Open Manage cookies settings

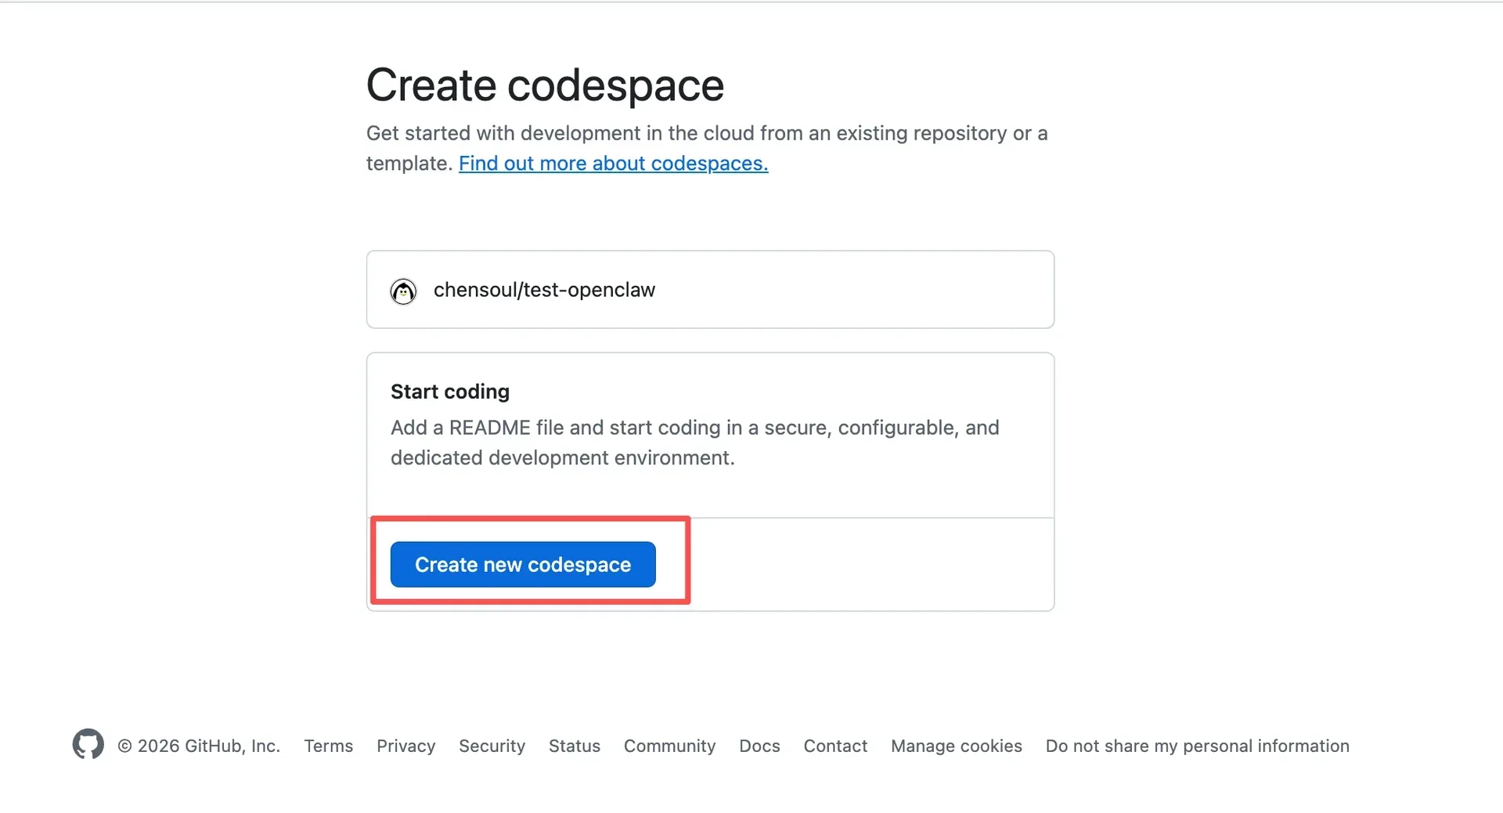pyautogui.click(x=956, y=746)
